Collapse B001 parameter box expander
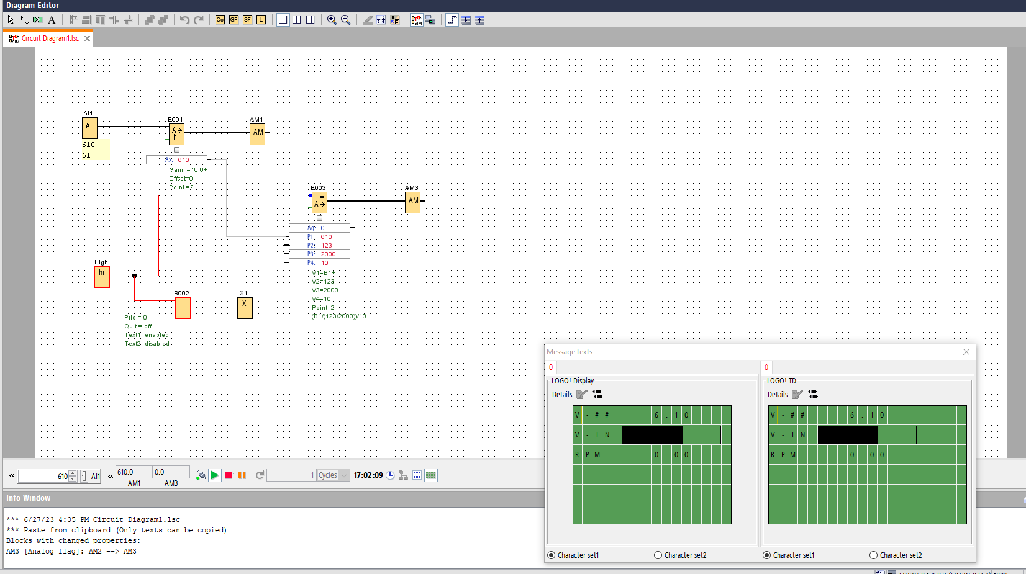Viewport: 1026px width, 574px height. tap(176, 150)
